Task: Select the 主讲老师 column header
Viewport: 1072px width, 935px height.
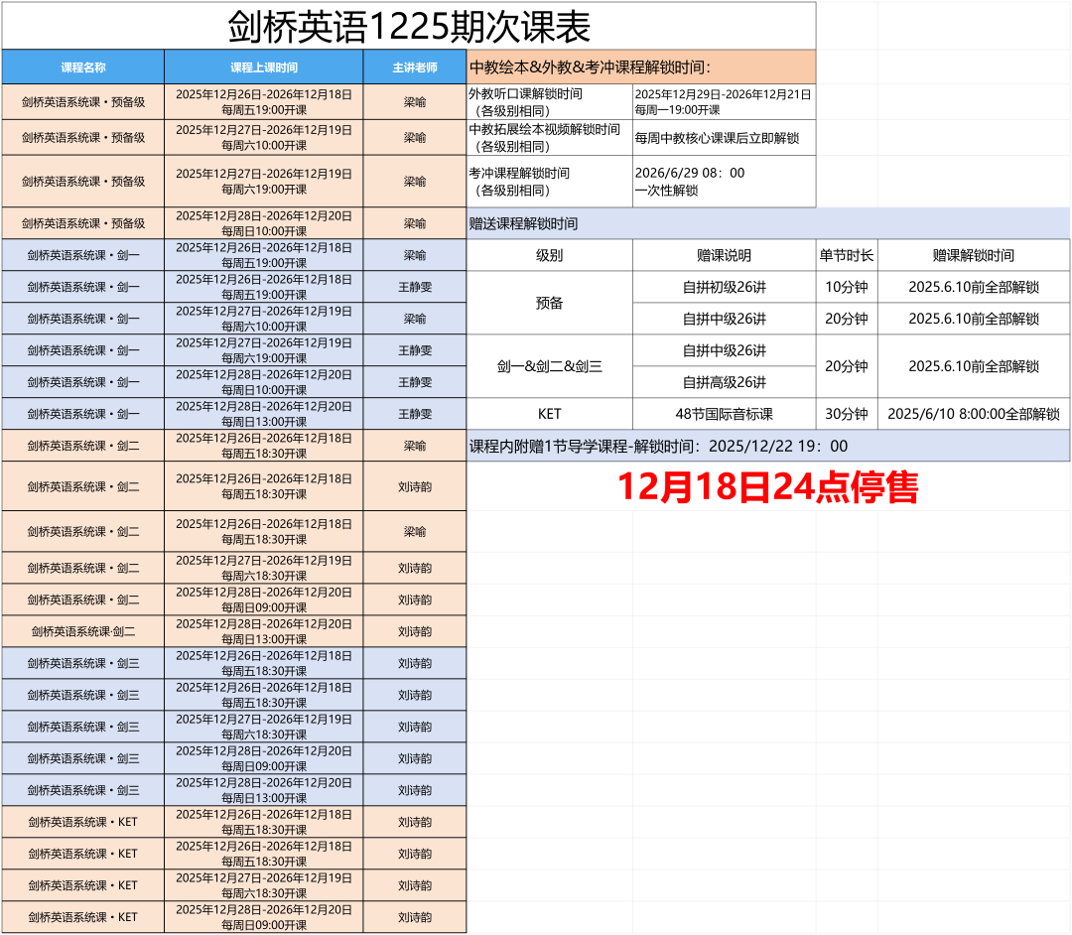Action: (x=415, y=67)
